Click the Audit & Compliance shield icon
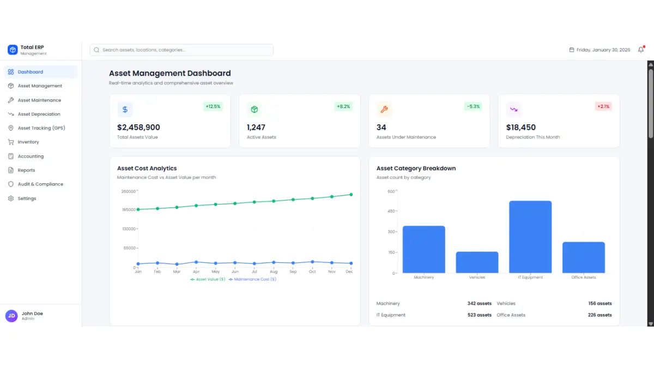Image resolution: width=654 pixels, height=368 pixels. point(10,184)
